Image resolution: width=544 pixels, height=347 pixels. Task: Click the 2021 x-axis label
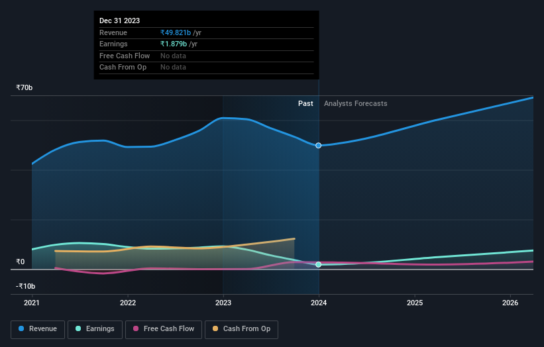[32, 303]
